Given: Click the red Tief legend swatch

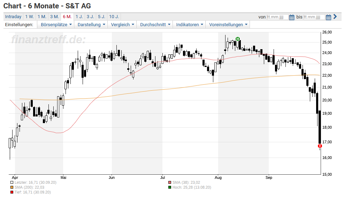Looking at the screenshot, I should tap(12, 192).
